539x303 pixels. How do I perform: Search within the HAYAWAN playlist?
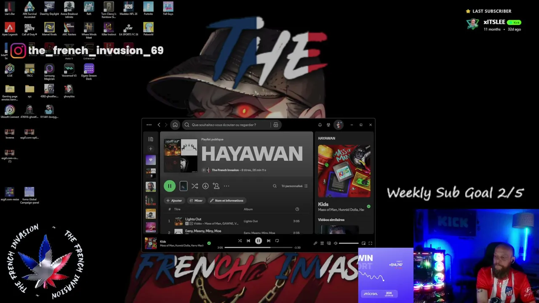click(275, 186)
